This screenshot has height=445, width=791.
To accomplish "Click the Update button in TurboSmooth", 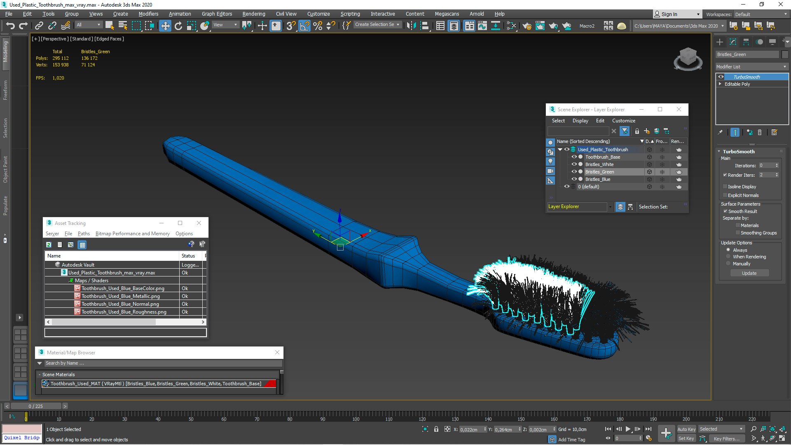I will pyautogui.click(x=749, y=273).
